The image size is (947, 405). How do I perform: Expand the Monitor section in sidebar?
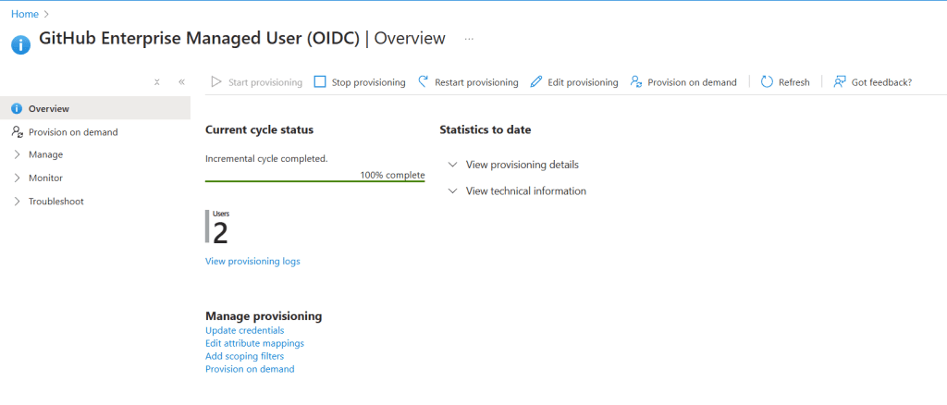coord(18,178)
